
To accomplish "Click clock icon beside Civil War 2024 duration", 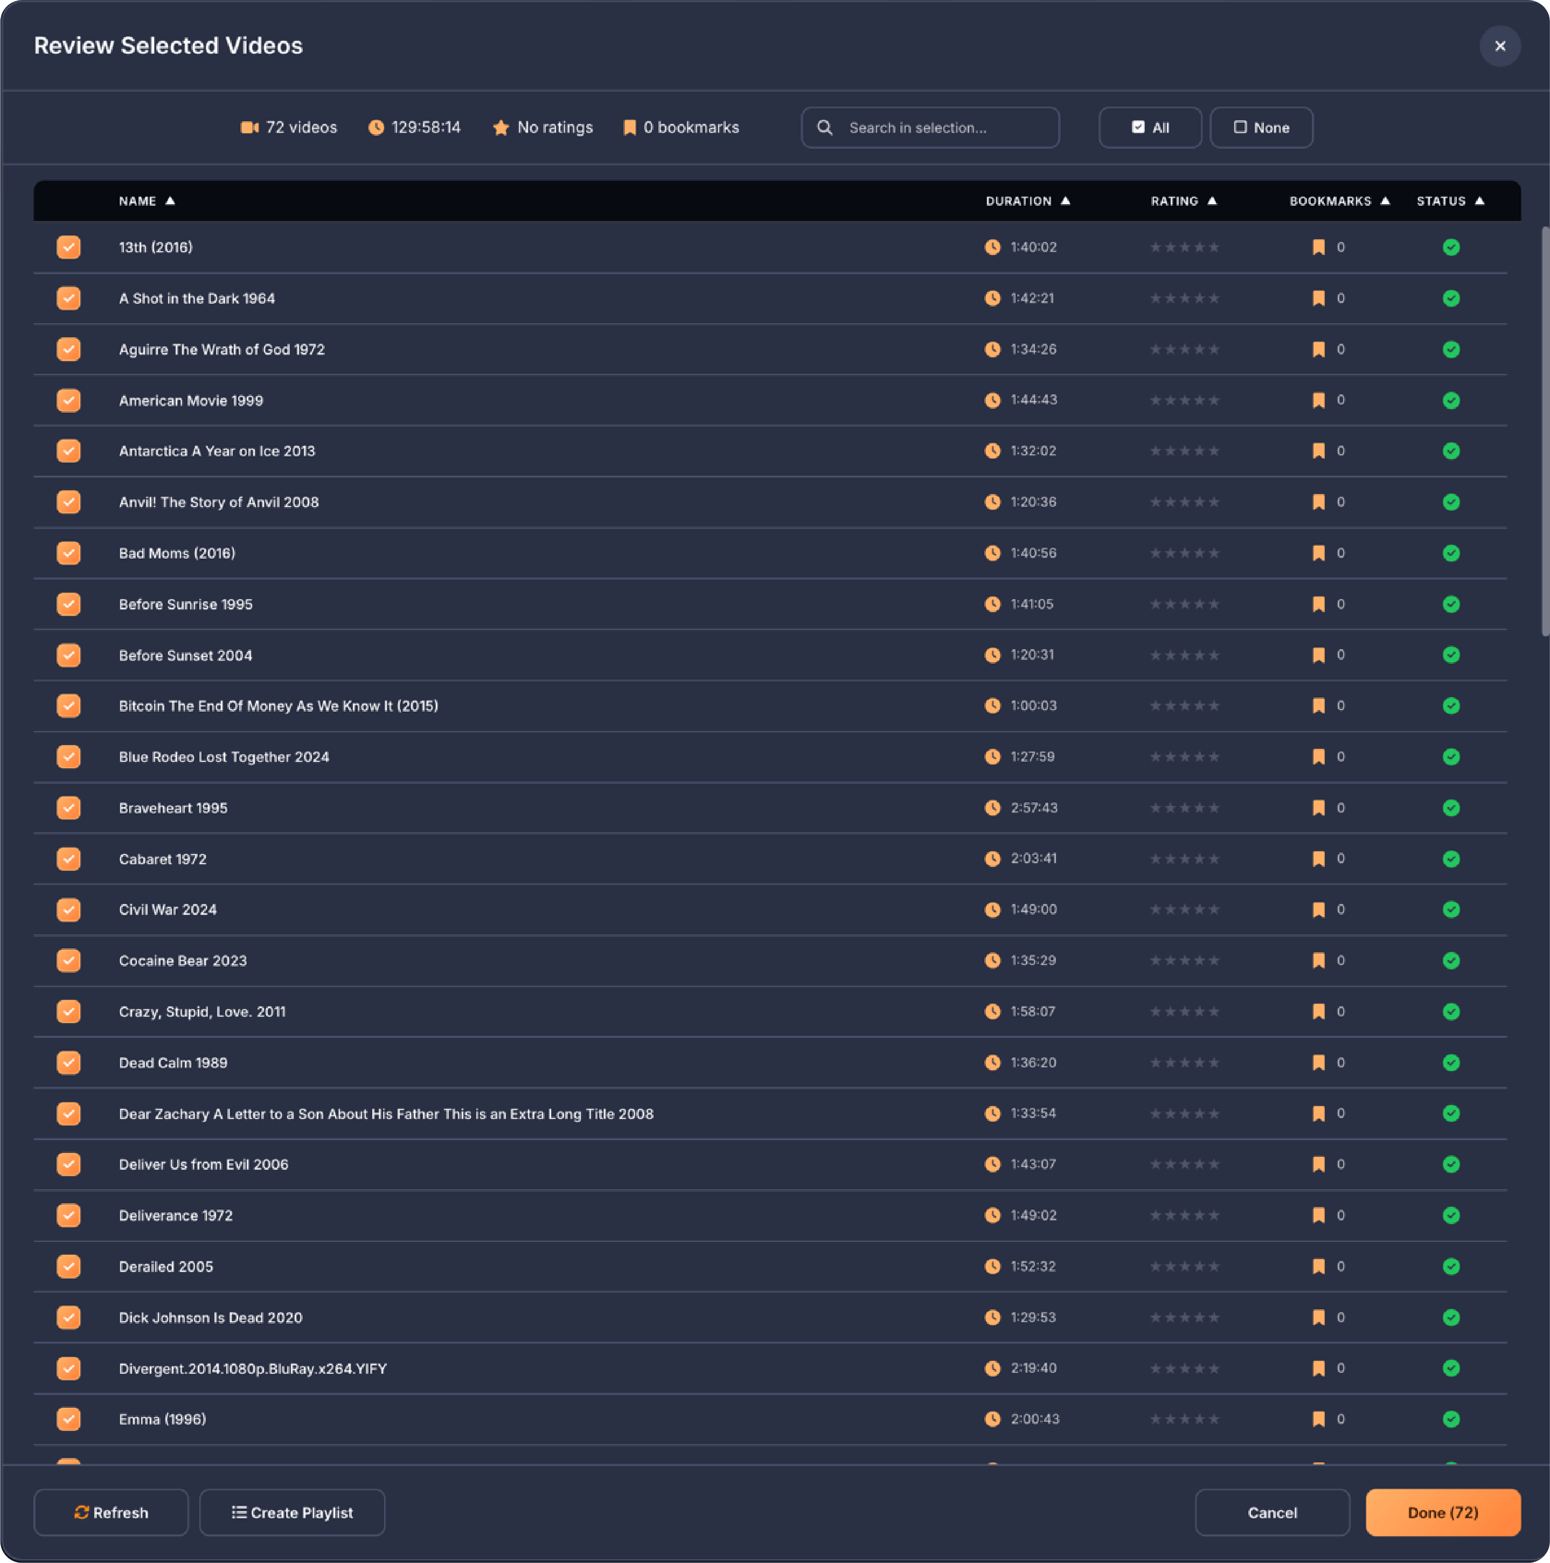I will coord(992,909).
